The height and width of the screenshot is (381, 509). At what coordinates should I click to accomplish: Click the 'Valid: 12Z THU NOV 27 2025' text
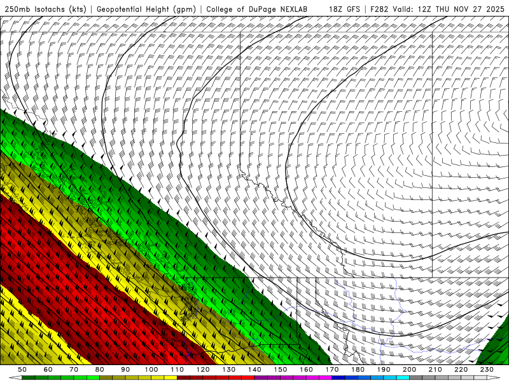(x=449, y=9)
